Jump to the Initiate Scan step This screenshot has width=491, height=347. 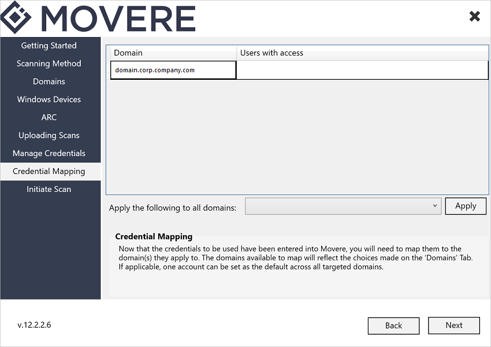click(x=49, y=189)
